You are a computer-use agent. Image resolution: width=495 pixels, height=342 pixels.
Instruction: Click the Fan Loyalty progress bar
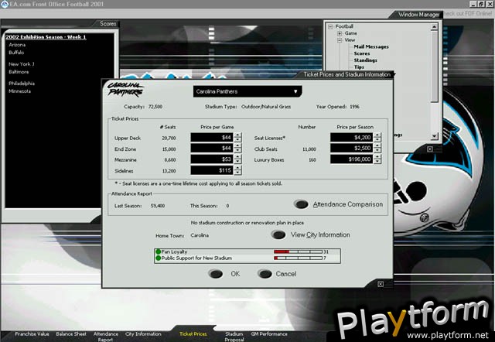click(x=298, y=251)
